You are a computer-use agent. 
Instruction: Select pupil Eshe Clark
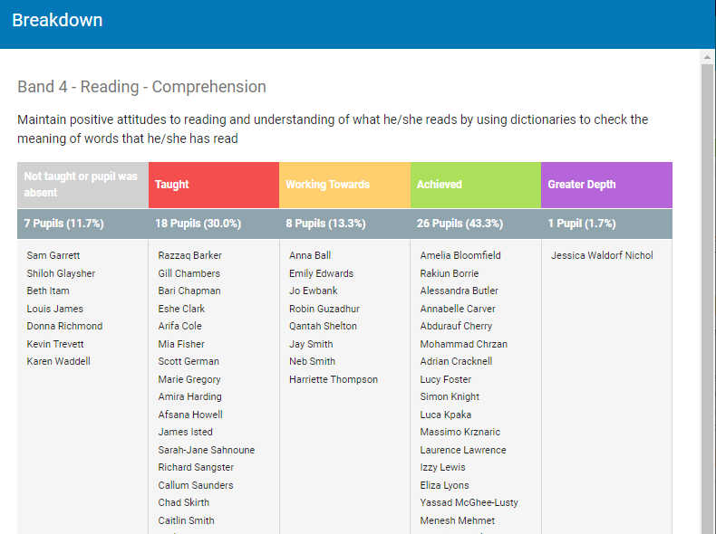(x=181, y=309)
